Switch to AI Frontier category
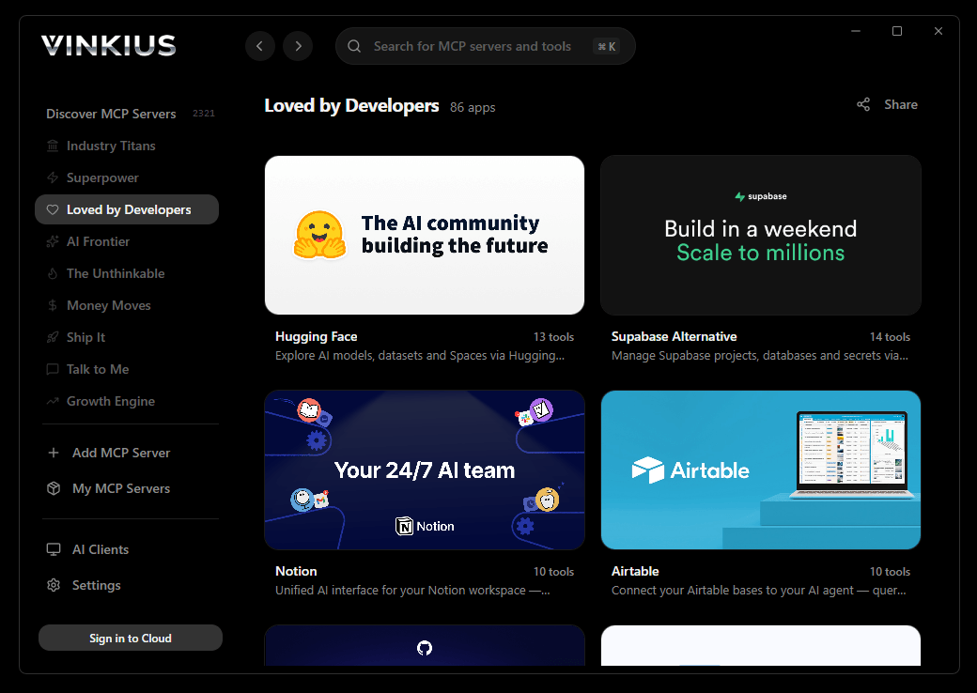Screen dimensions: 977x693 point(98,241)
